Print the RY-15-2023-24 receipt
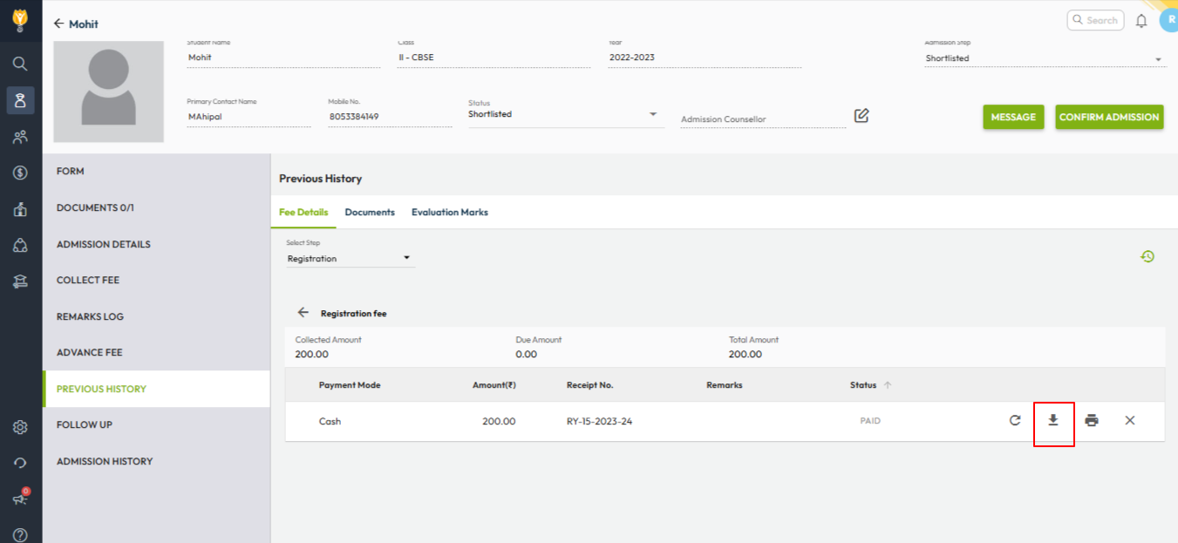Image resolution: width=1178 pixels, height=543 pixels. (1092, 421)
